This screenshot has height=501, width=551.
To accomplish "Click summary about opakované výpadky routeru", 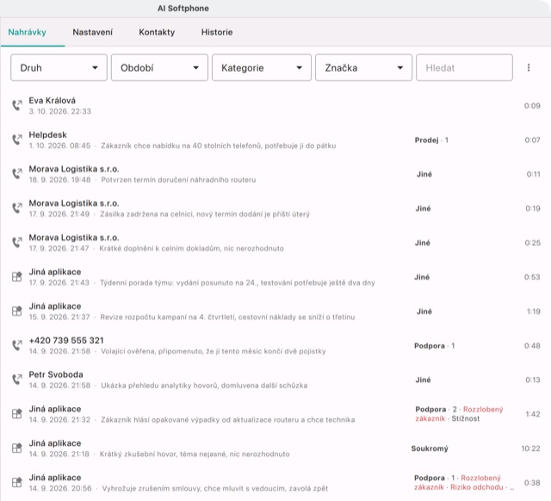I will (x=227, y=420).
